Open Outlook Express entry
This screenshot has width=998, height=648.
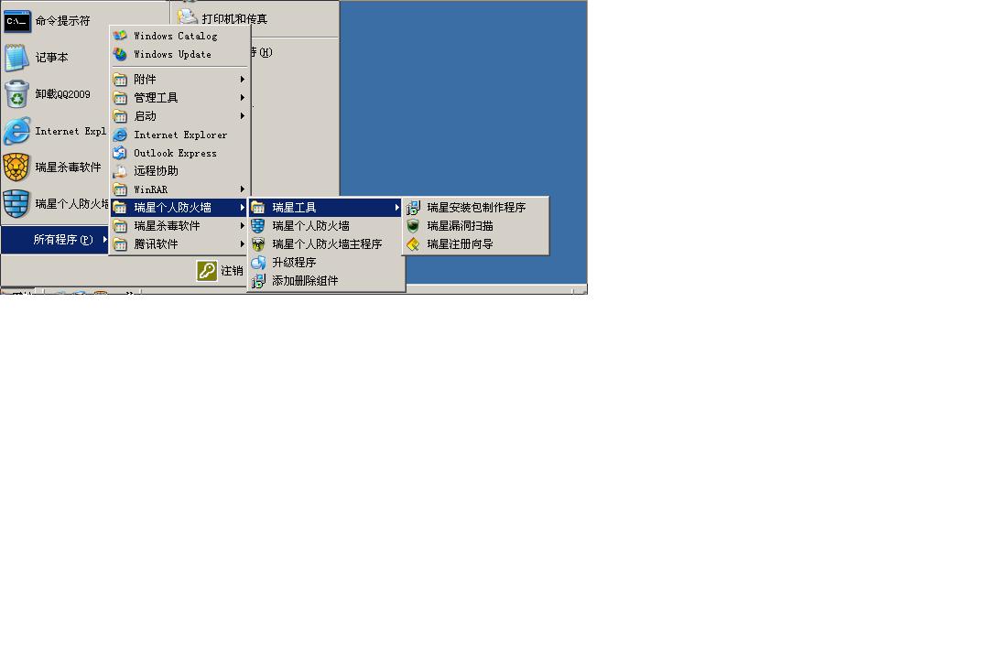pyautogui.click(x=179, y=153)
